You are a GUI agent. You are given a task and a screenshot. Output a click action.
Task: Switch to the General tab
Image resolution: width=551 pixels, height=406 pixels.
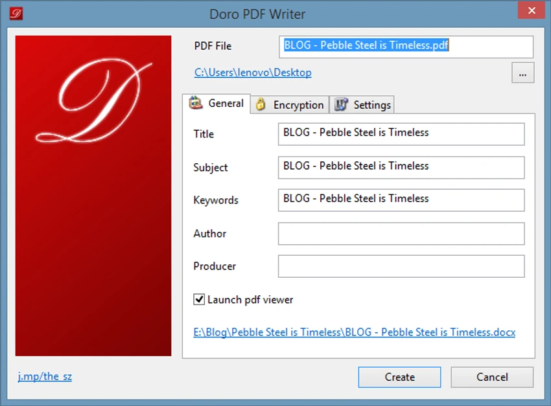pos(216,103)
